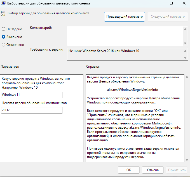Click the '23H2' target version field
Screen dimensions: 190x177
click(32, 110)
